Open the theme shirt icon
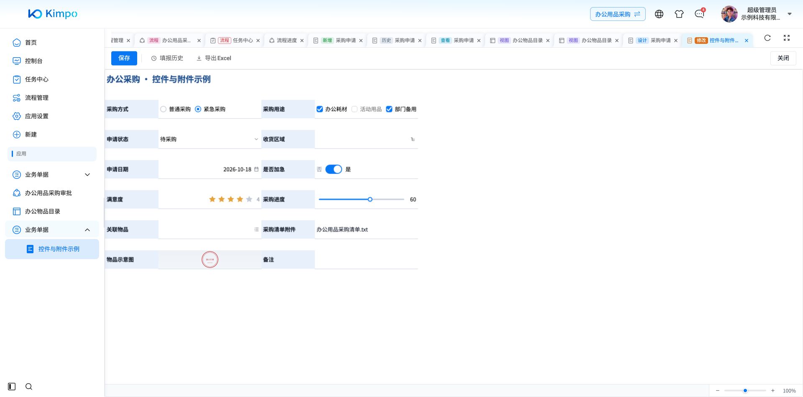The height and width of the screenshot is (397, 803). [x=679, y=14]
